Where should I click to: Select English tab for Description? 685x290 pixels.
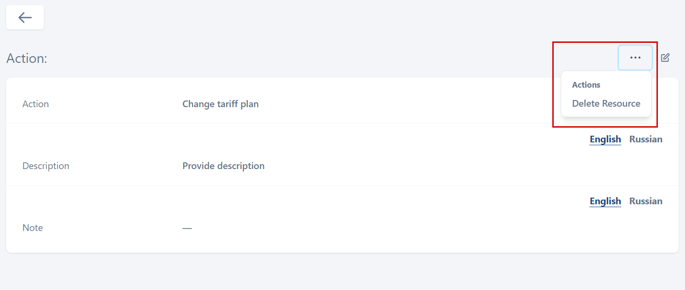(x=605, y=140)
